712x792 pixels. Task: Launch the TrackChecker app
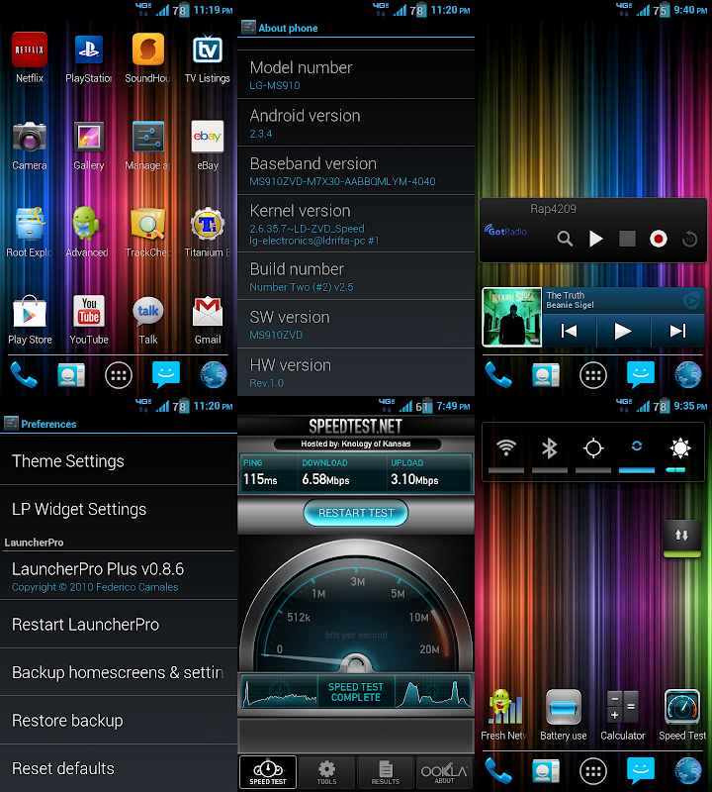pyautogui.click(x=148, y=224)
